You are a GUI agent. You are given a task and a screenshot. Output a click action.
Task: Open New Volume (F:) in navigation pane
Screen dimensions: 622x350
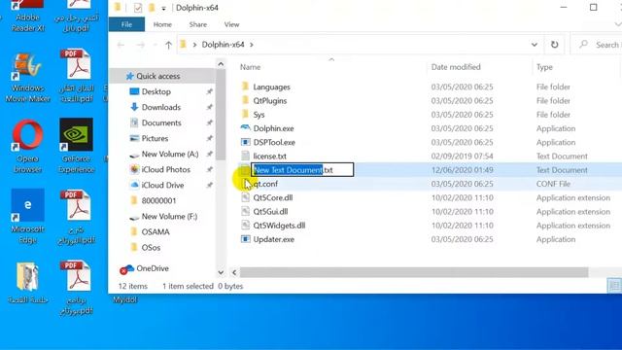169,216
